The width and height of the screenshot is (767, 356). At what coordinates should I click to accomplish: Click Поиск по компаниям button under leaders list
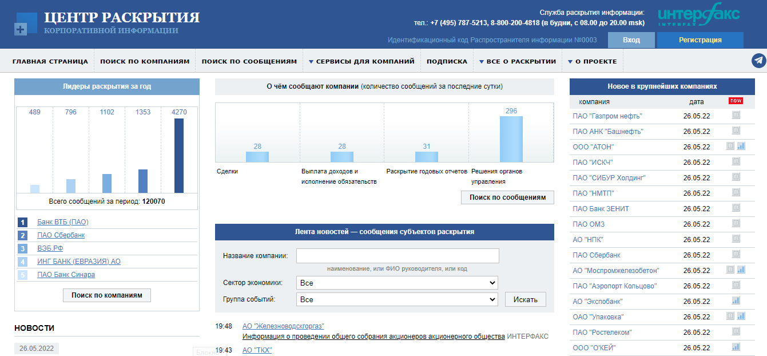(107, 295)
